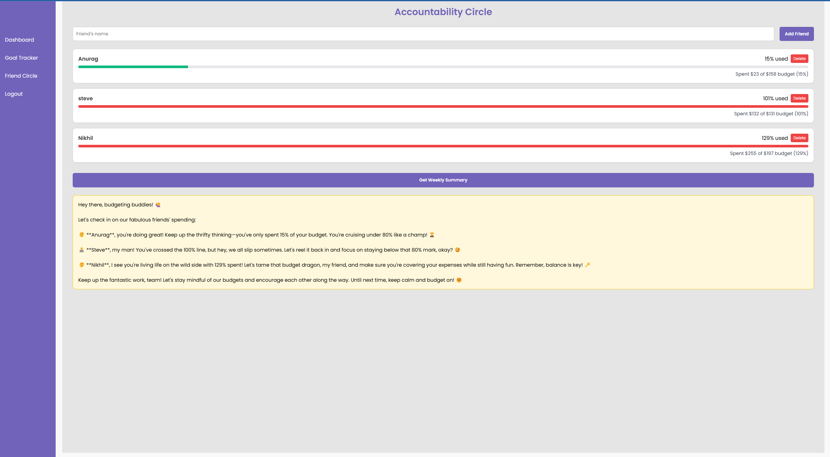Select Friend Circle in sidebar
The height and width of the screenshot is (457, 830).
21,76
